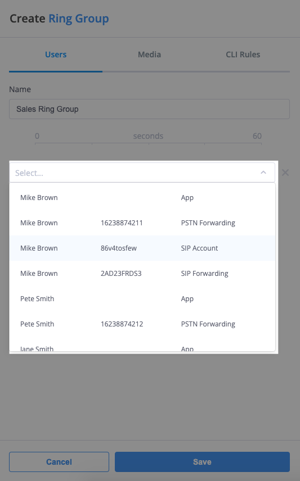Open the CLI Rules tab
This screenshot has height=481, width=300.
pyautogui.click(x=243, y=55)
